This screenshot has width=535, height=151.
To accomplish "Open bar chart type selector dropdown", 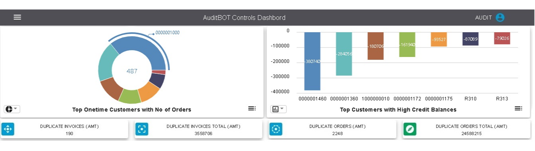I will 278,109.
